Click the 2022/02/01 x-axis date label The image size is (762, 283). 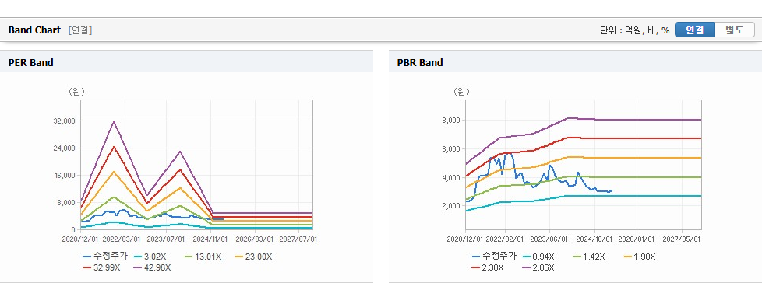coord(506,239)
